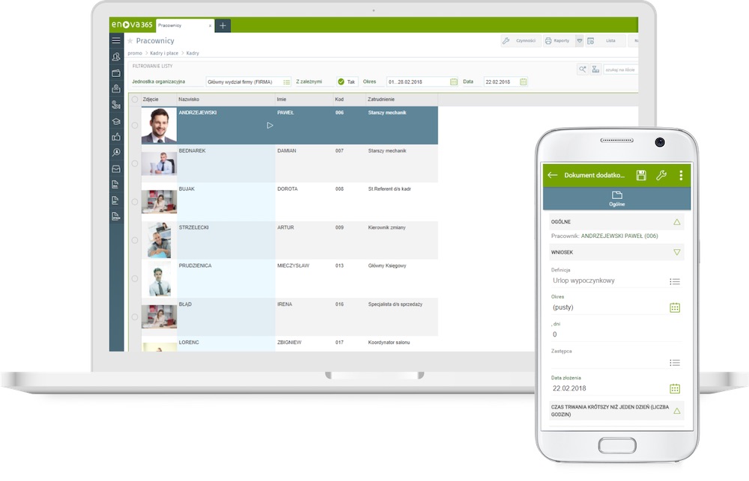
Task: Open calendar picker for Okres filter
Action: point(454,82)
